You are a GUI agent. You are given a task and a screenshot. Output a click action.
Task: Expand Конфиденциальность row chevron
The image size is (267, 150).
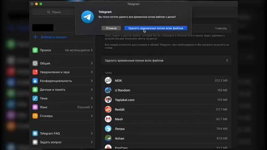(x=92, y=81)
